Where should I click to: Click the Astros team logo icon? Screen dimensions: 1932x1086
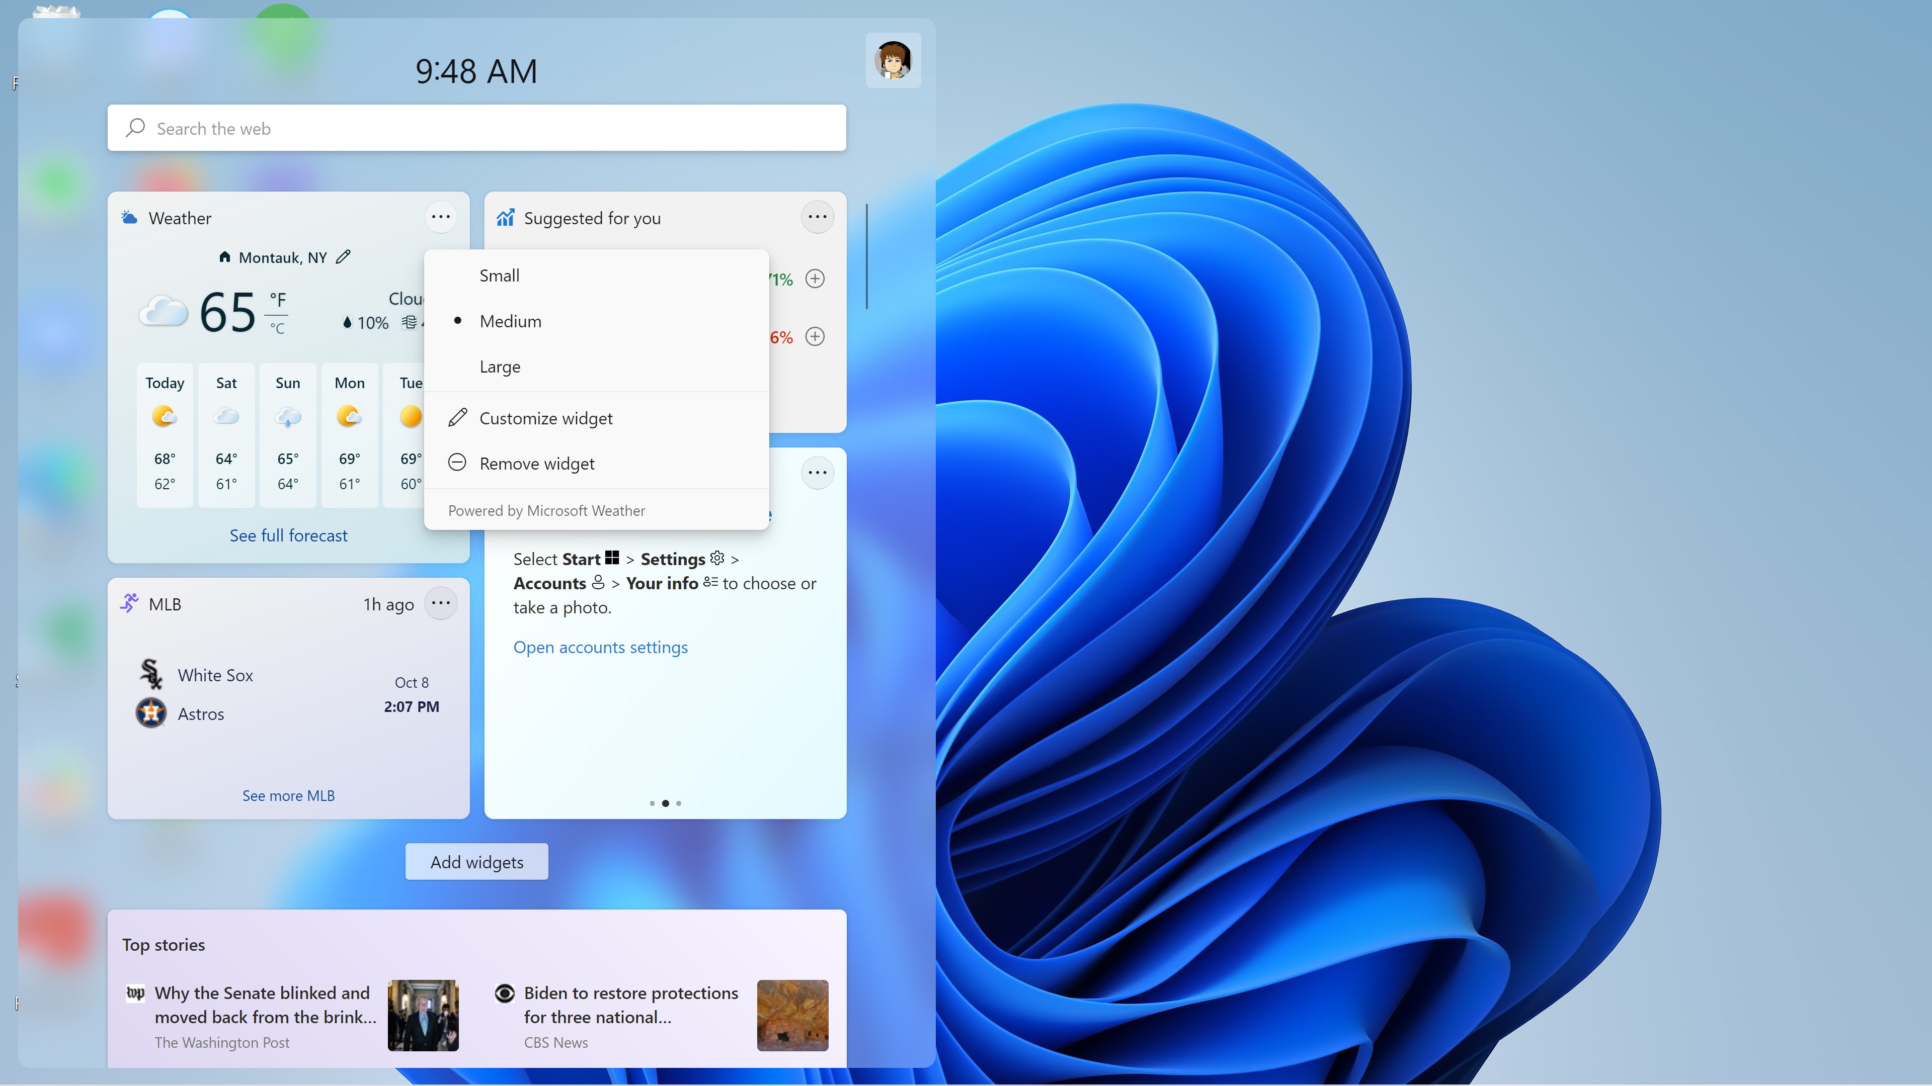(x=150, y=712)
